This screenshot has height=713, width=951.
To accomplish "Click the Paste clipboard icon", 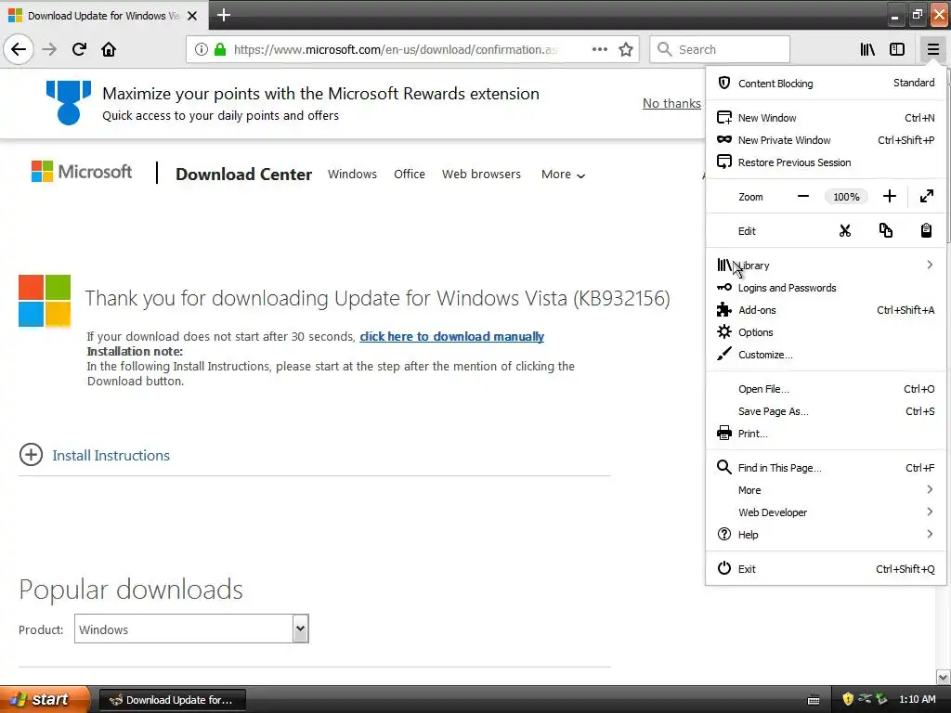I will click(926, 231).
